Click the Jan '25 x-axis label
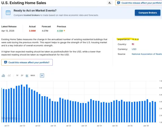The height and width of the screenshot is (128, 162). 115,126
